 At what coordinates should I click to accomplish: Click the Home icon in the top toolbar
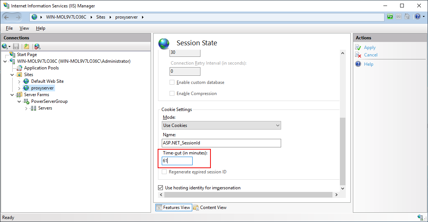[407, 17]
